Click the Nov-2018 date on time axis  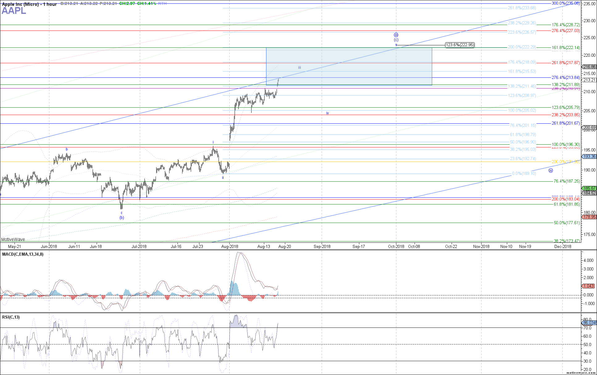pyautogui.click(x=481, y=246)
